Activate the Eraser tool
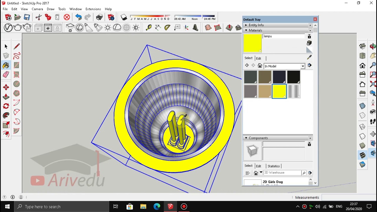The image size is (377, 212). click(6, 74)
